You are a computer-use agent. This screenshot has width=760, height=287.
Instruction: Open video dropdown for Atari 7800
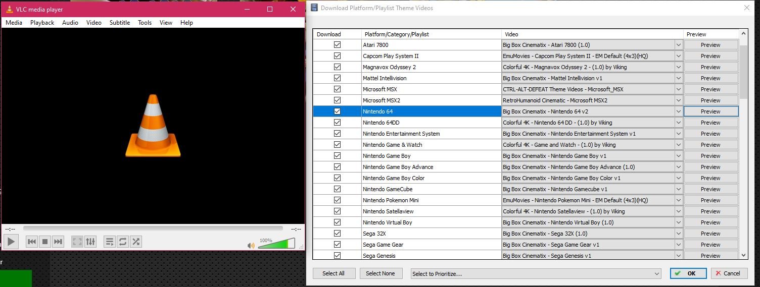(x=679, y=45)
